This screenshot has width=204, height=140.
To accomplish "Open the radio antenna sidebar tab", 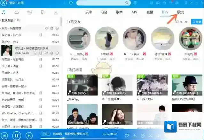I will [x=30, y=12].
